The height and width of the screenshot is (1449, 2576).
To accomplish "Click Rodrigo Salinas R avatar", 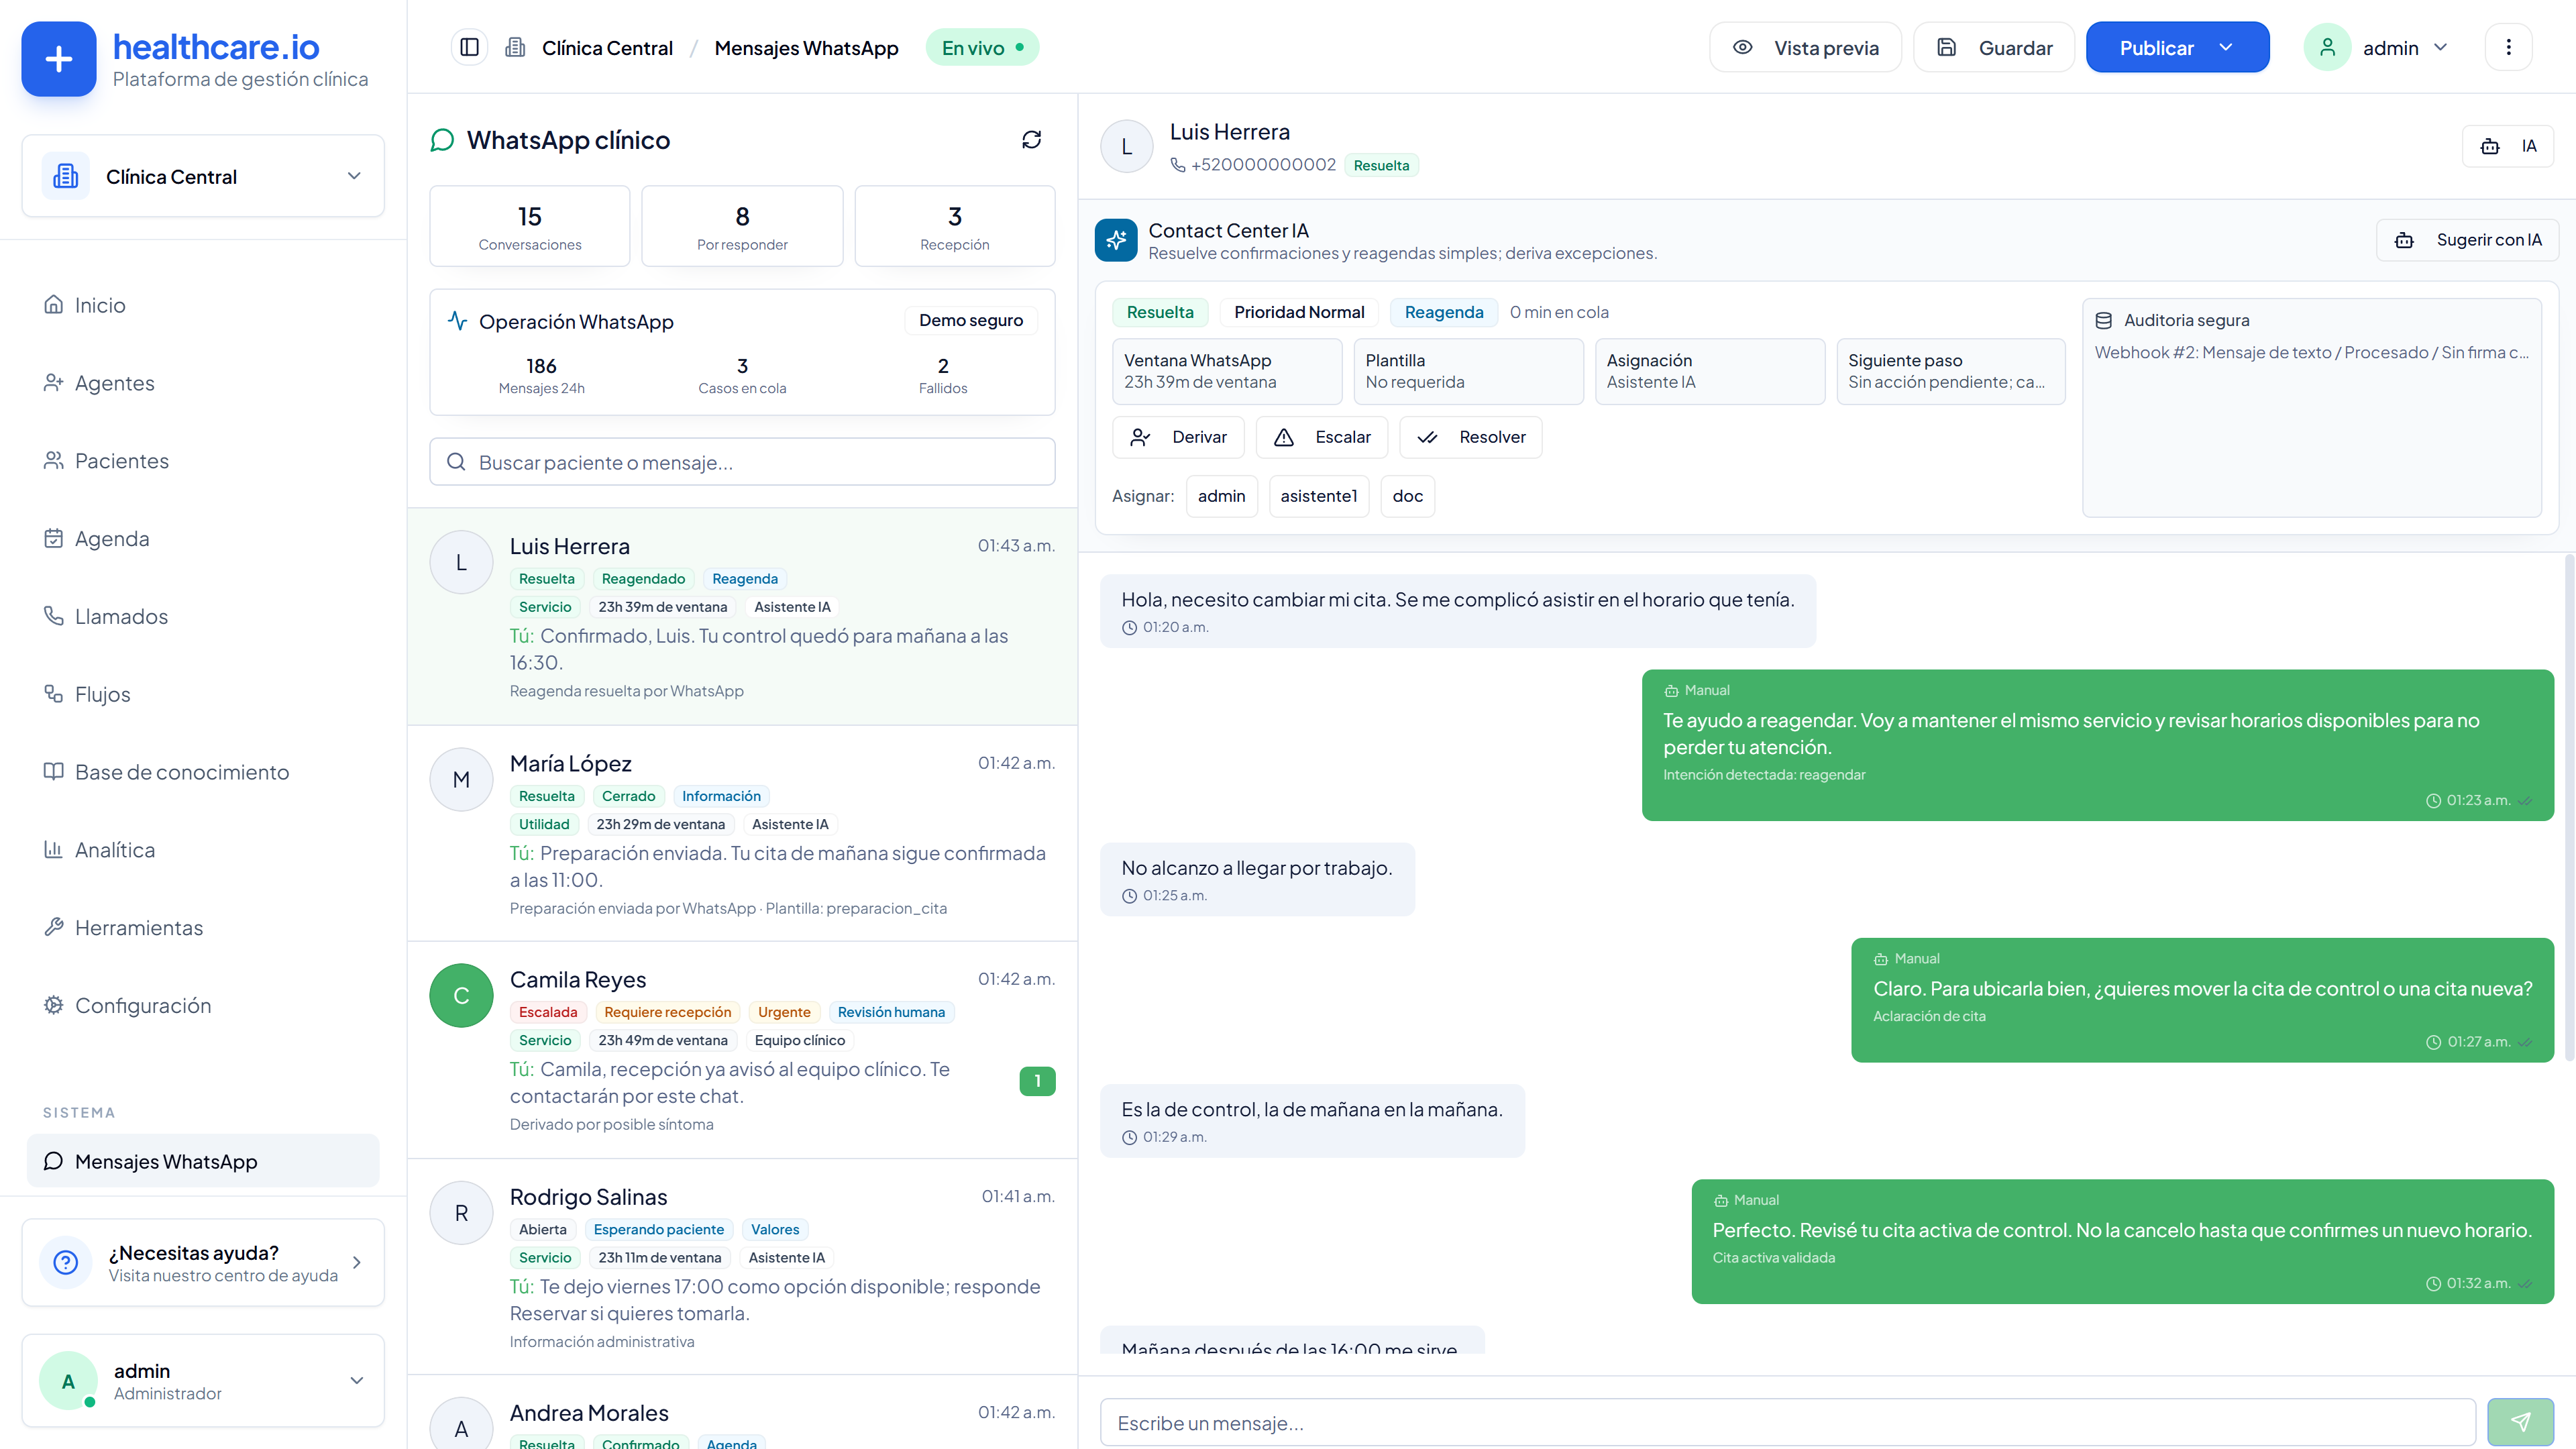I will pos(461,1212).
